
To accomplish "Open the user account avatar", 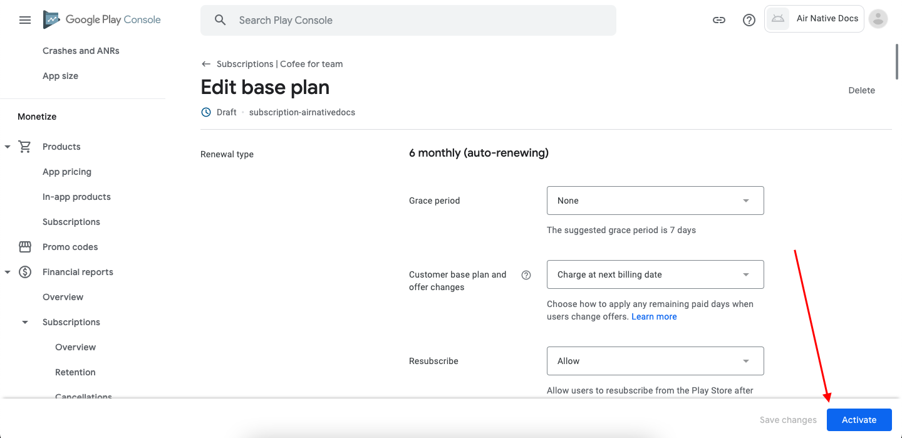I will click(879, 19).
